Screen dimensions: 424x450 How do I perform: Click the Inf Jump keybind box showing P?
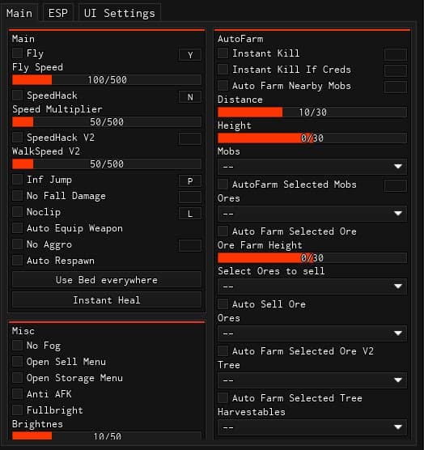pyautogui.click(x=189, y=181)
